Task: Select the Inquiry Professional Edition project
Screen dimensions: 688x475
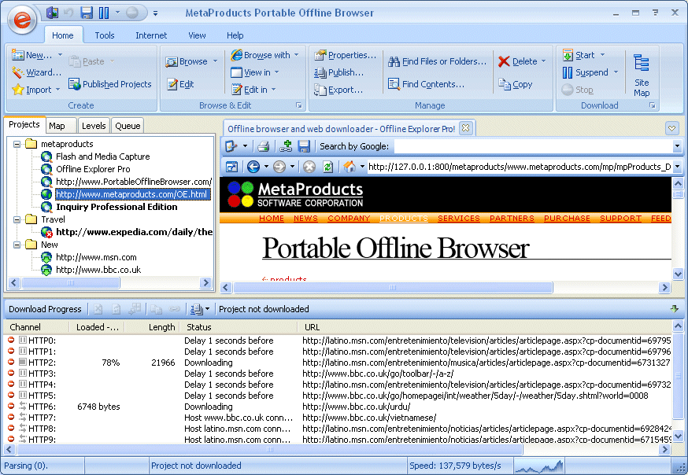Action: pyautogui.click(x=117, y=207)
